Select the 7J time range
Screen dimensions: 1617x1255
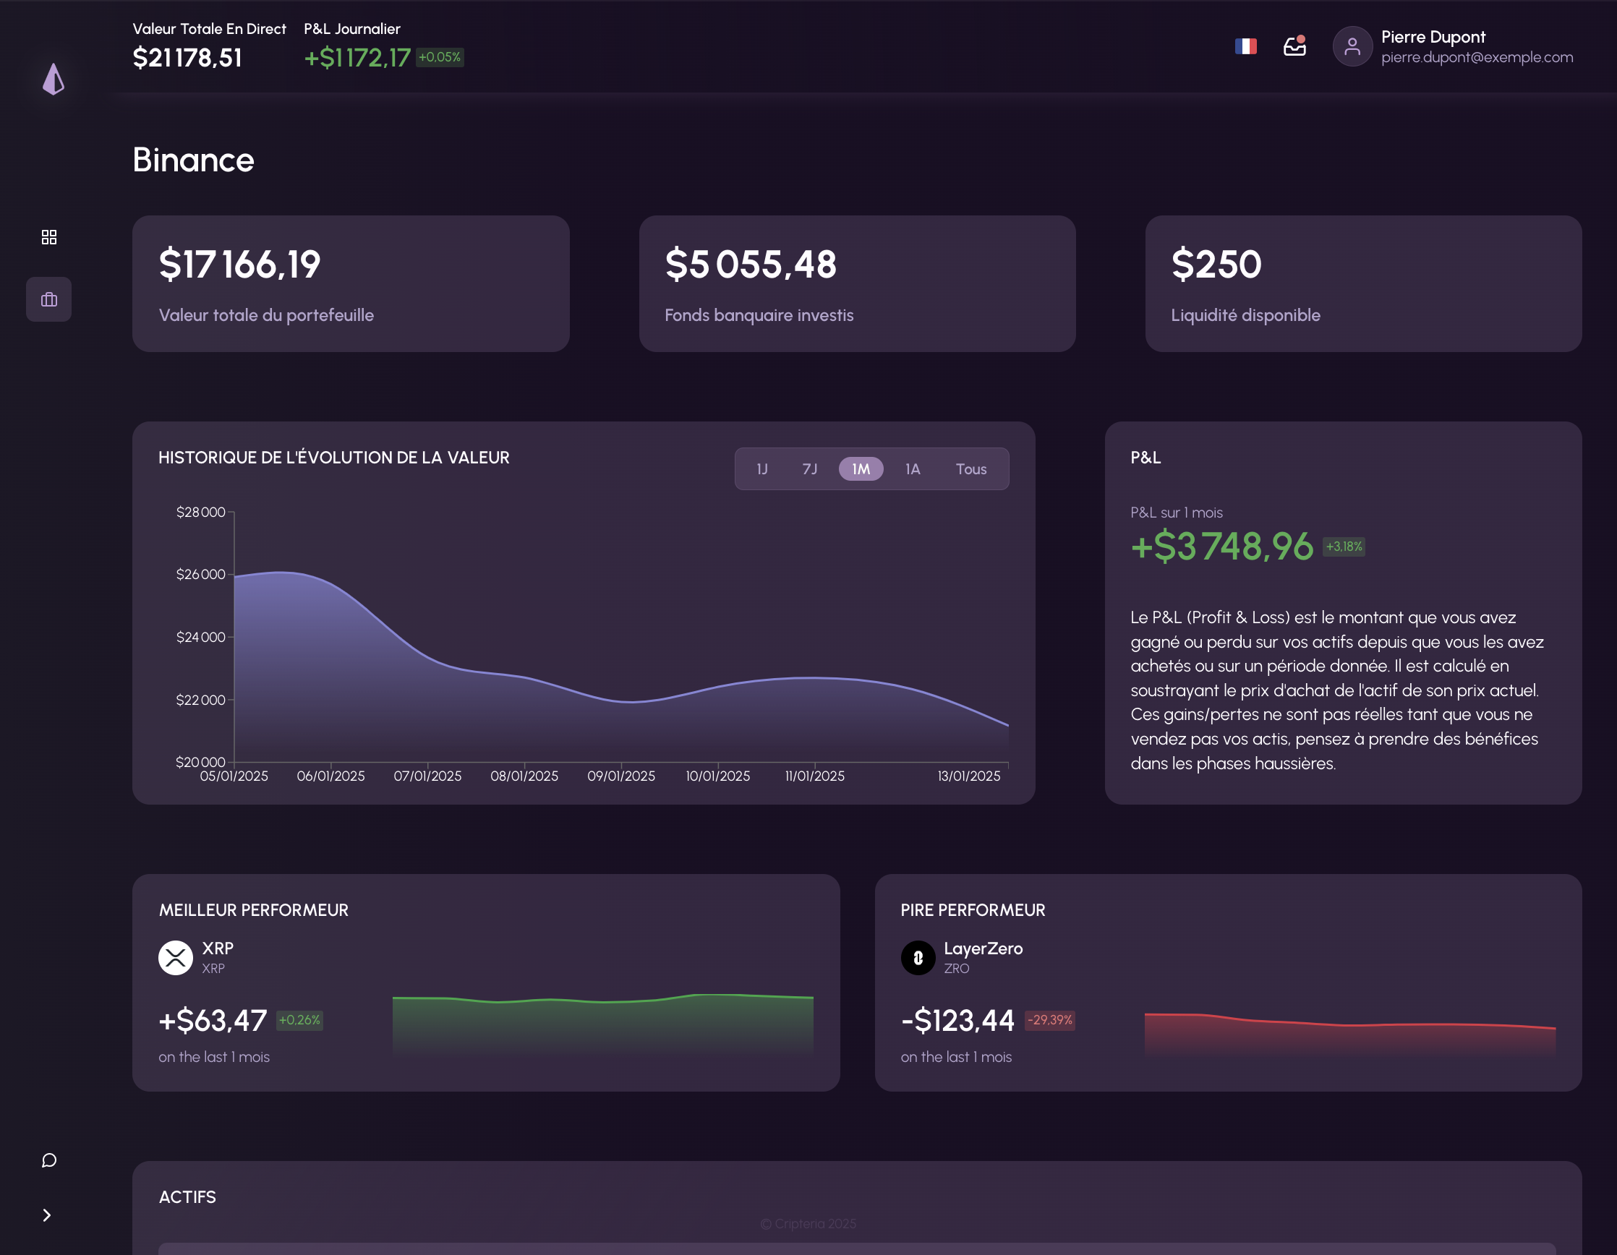coord(810,469)
